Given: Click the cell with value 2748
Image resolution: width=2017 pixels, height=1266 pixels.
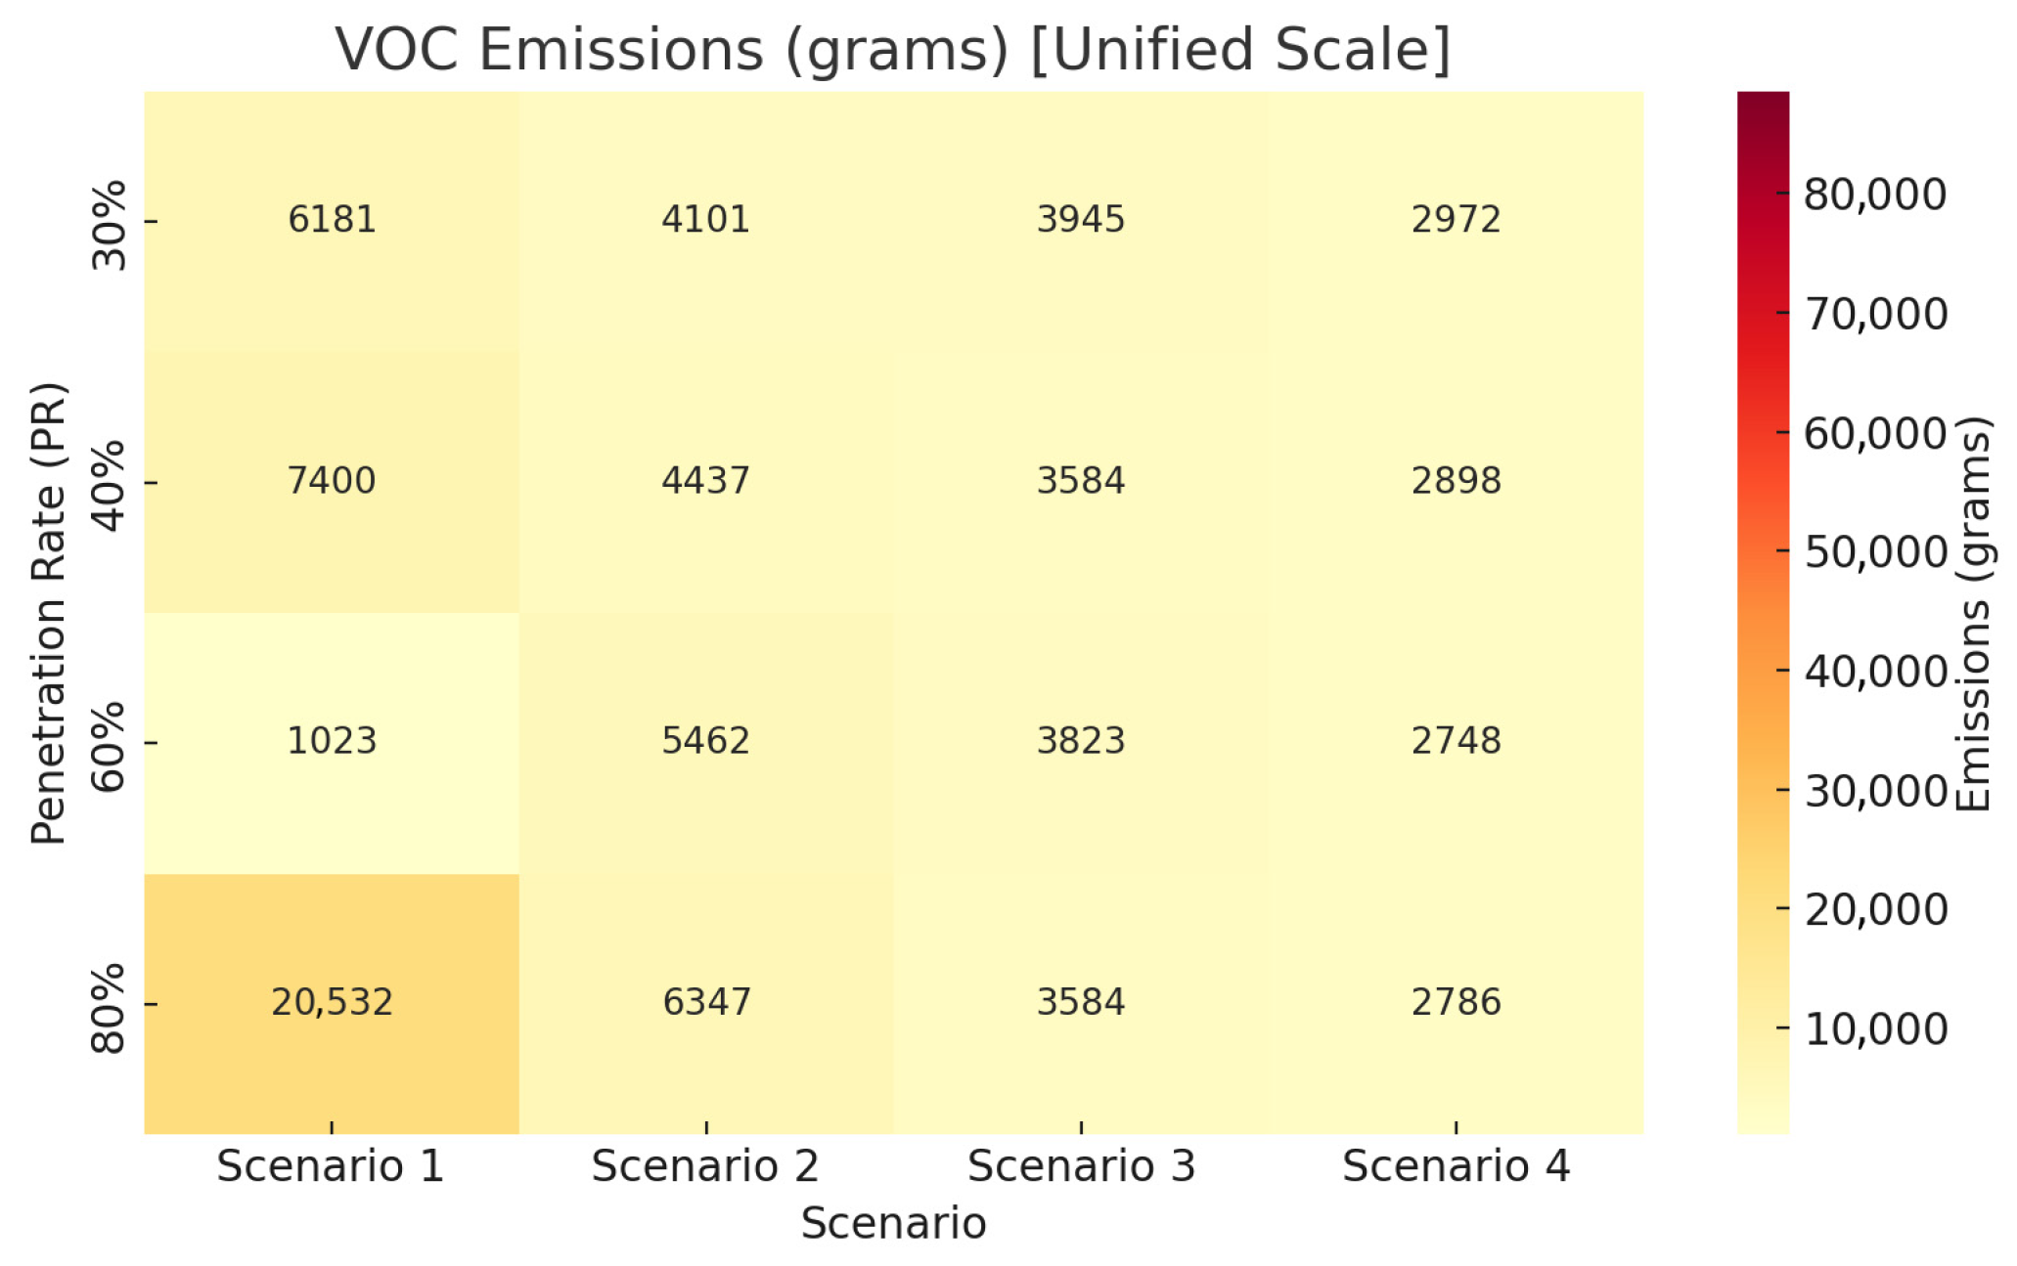Looking at the screenshot, I should (x=1456, y=742).
